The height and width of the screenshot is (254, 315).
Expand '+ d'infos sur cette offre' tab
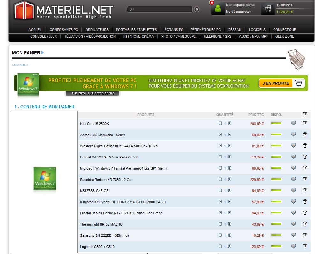tap(93, 93)
